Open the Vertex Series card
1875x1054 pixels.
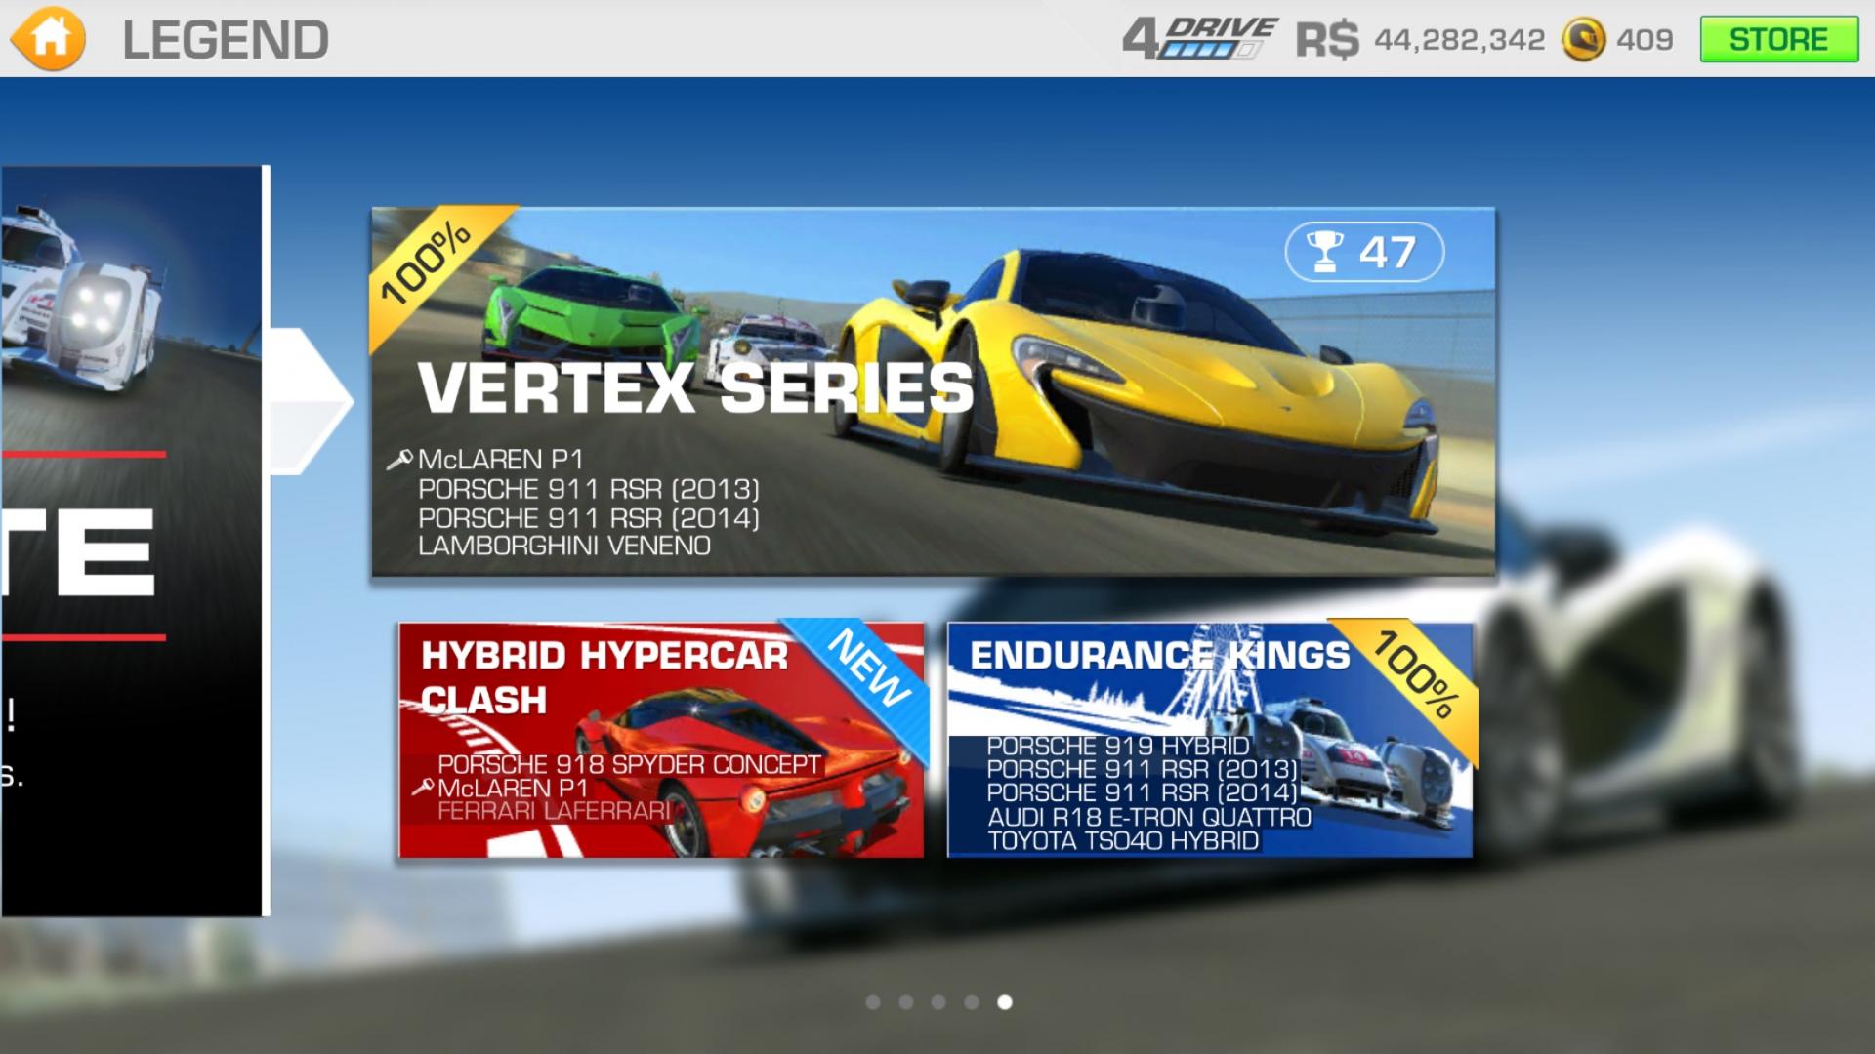[x=933, y=391]
